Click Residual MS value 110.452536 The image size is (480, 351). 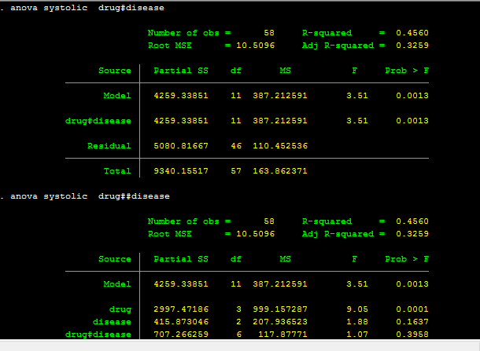[x=280, y=146]
